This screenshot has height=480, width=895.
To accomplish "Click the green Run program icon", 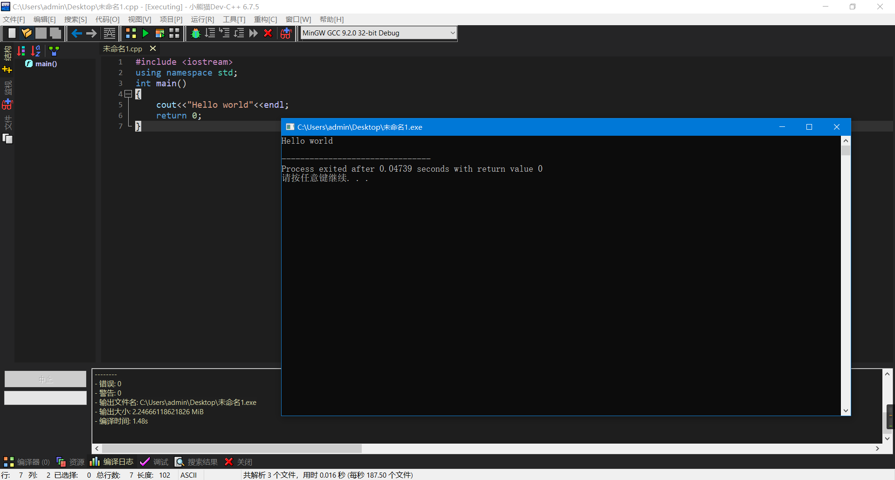I will coord(145,33).
